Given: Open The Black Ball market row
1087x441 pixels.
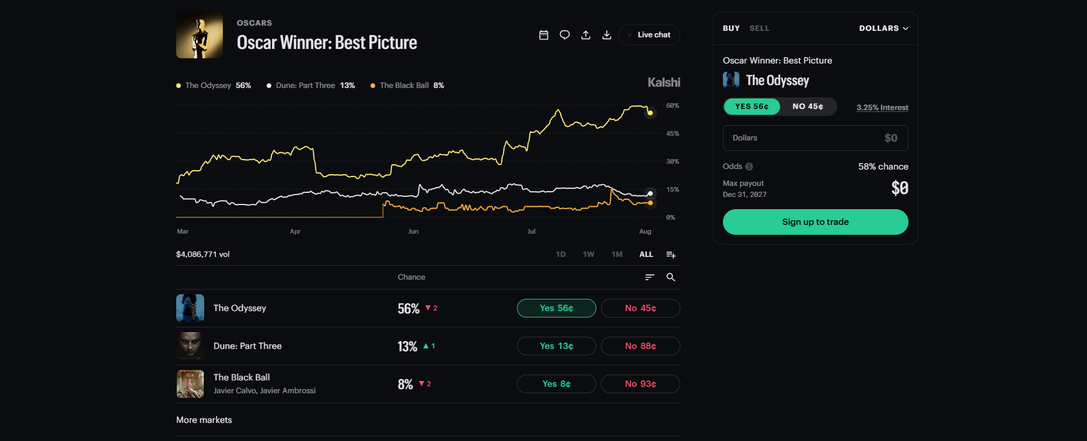Looking at the screenshot, I should (x=428, y=384).
